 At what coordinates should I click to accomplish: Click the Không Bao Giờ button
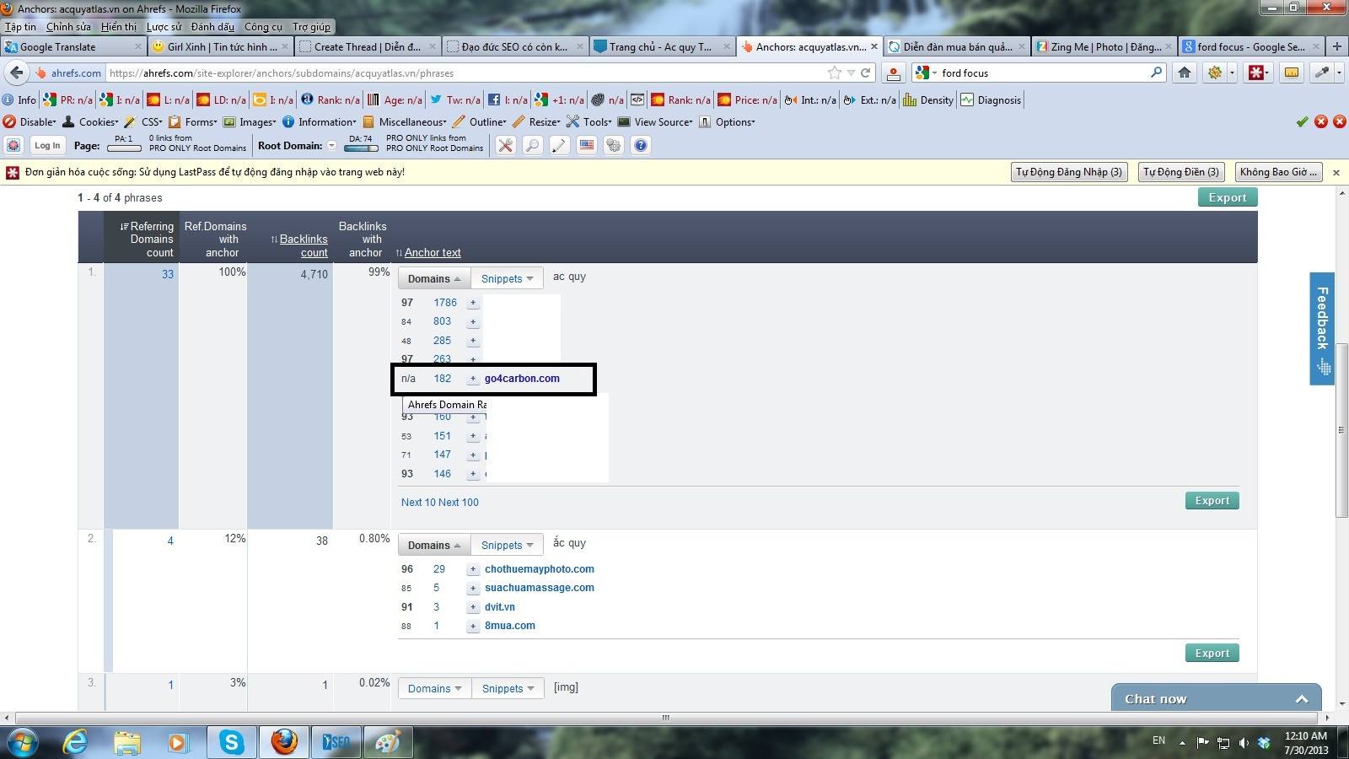(x=1278, y=172)
